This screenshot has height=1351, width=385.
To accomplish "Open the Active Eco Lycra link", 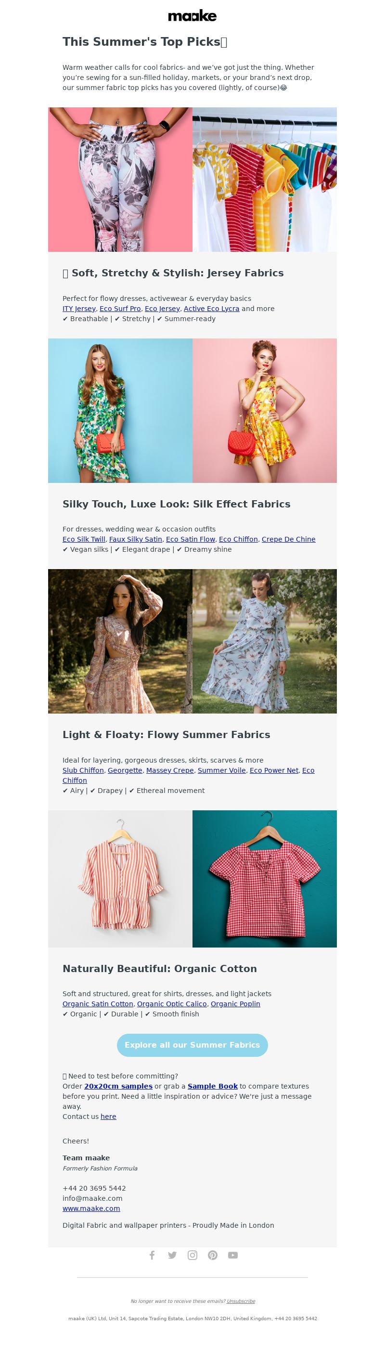I will (211, 308).
